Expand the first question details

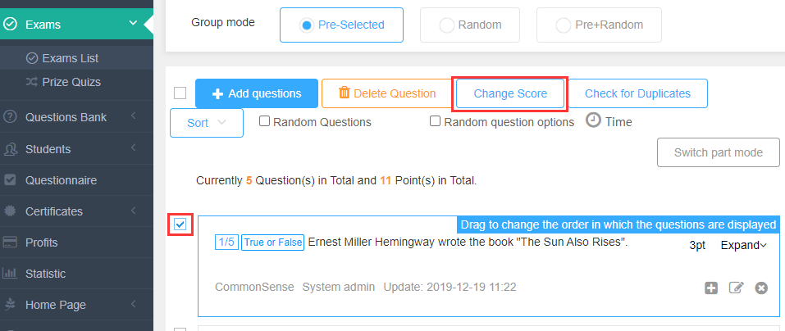click(743, 246)
